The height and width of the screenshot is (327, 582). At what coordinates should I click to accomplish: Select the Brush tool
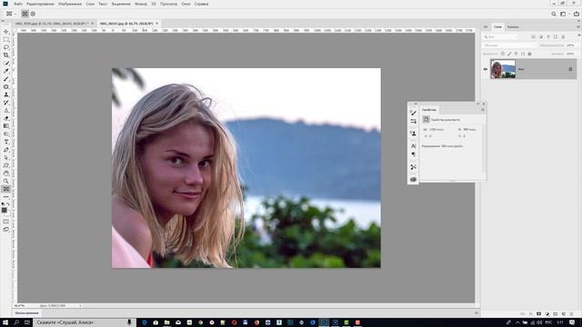6,79
